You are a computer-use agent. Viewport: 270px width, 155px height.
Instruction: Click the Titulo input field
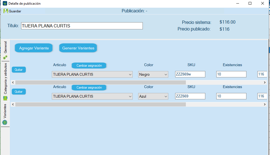82,26
